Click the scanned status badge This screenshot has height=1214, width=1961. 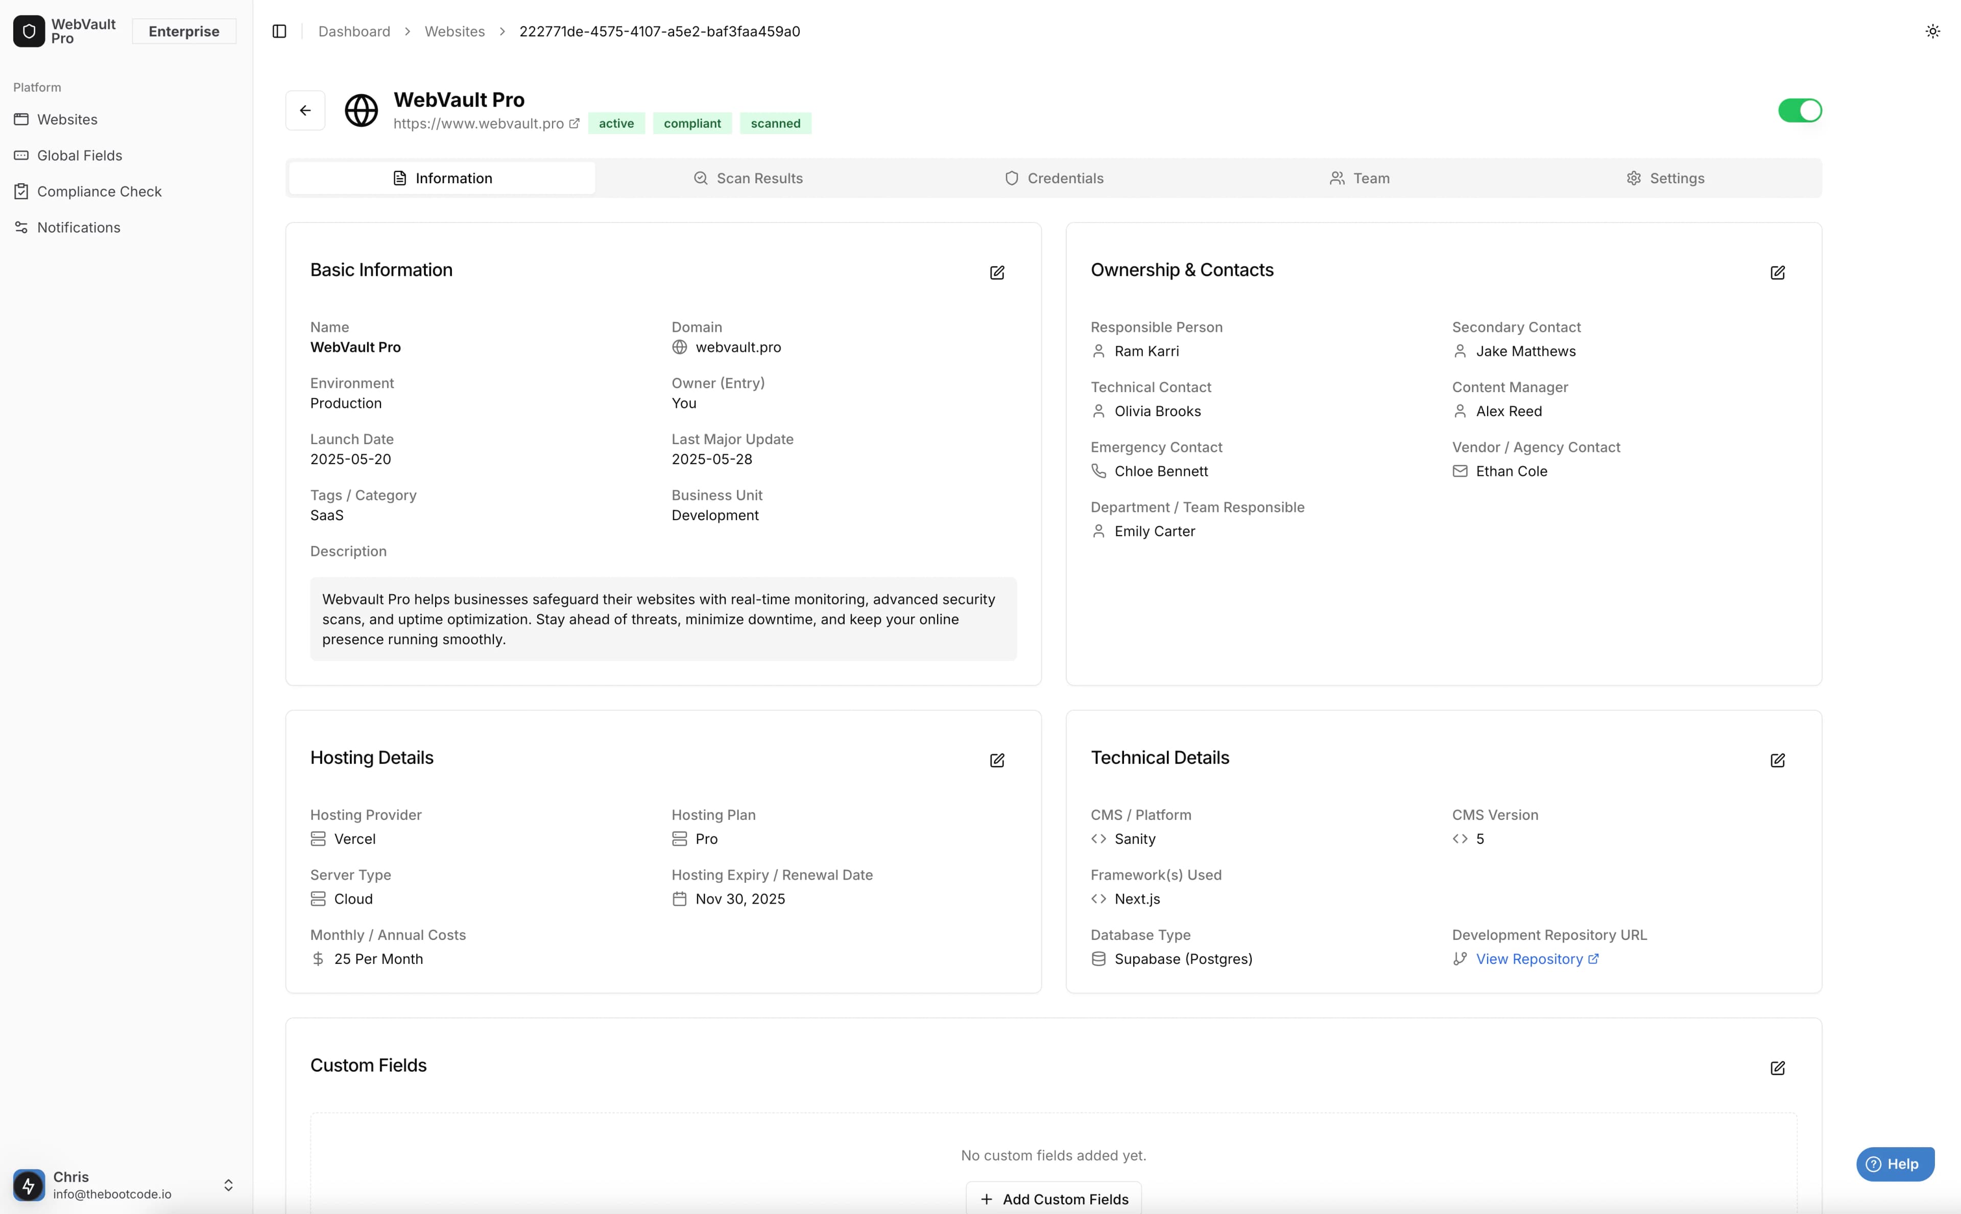tap(775, 124)
